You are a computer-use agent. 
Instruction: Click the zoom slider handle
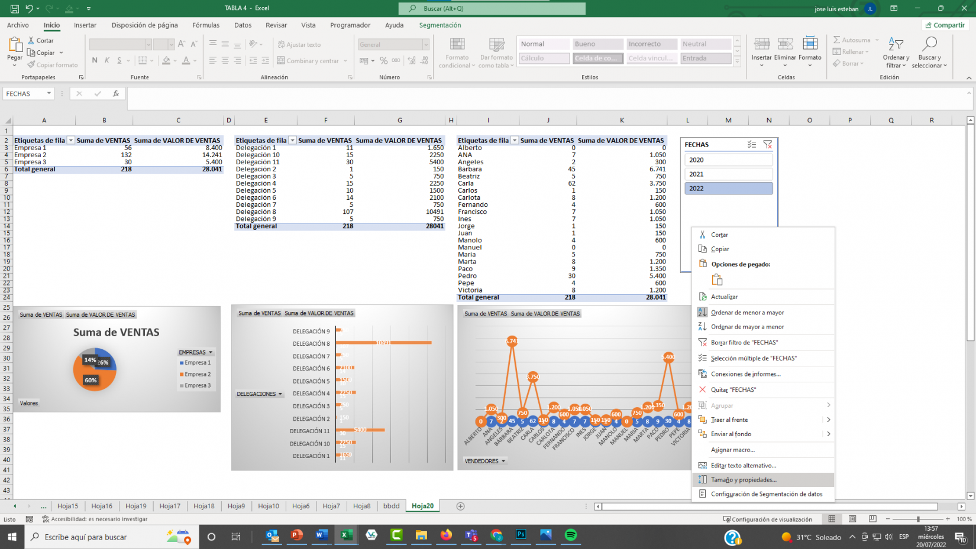918,519
